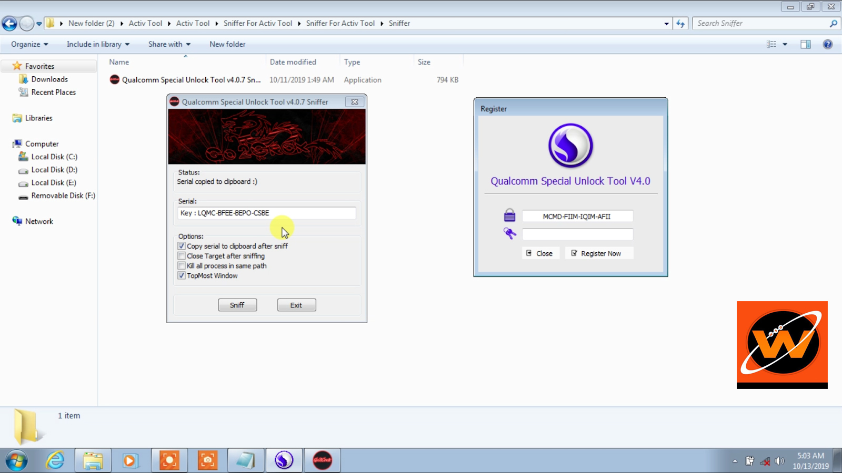The width and height of the screenshot is (842, 473).
Task: Click the Qualcomm logo in Register window
Action: click(x=570, y=146)
